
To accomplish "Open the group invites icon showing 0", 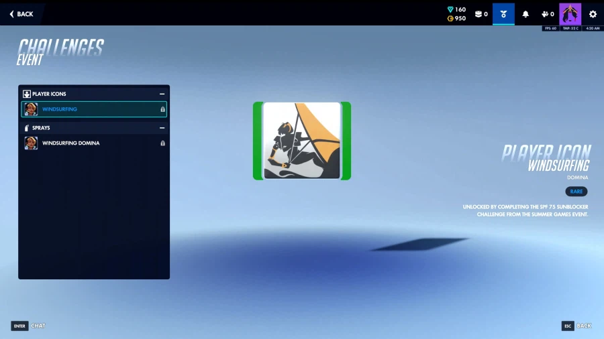I will (x=548, y=14).
